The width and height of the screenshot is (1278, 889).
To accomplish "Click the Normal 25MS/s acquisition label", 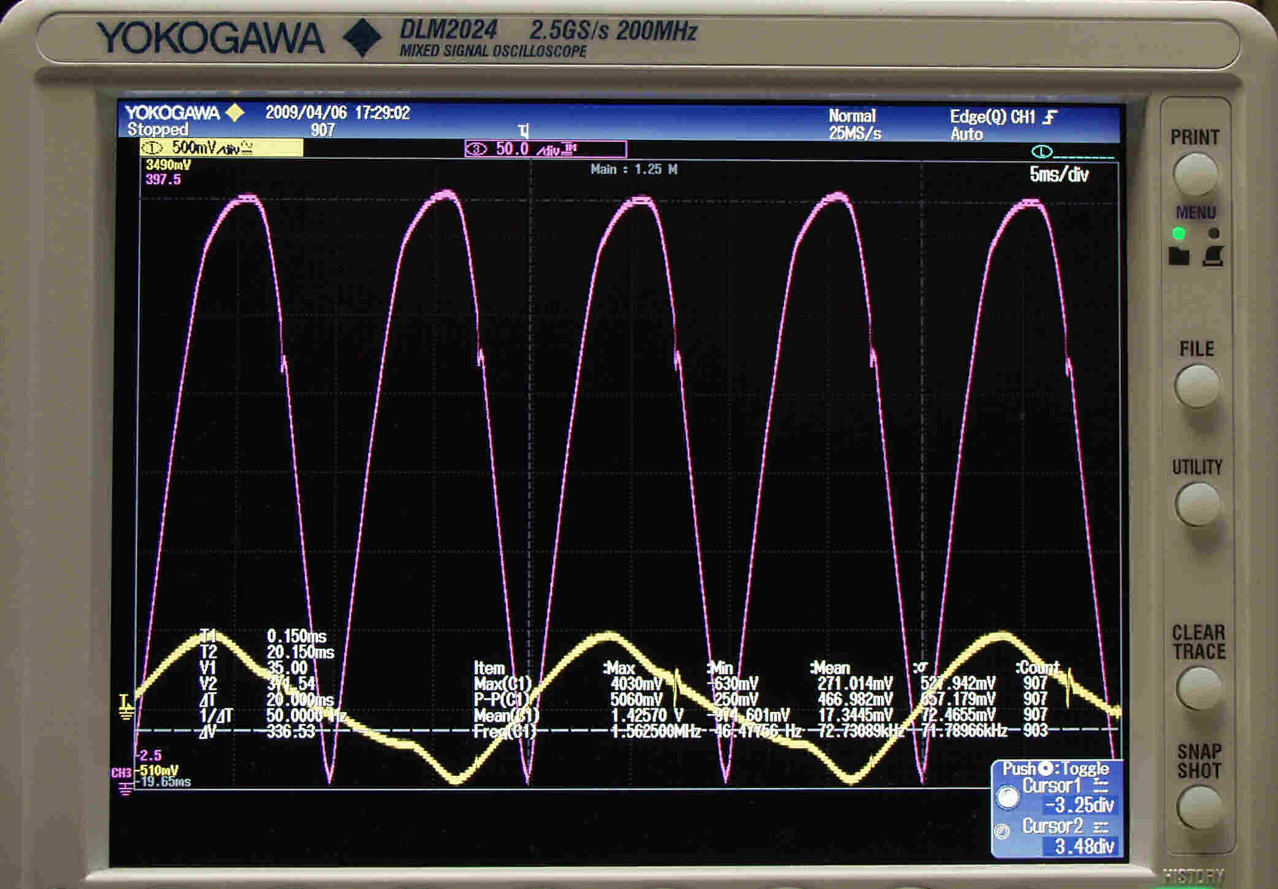I will click(x=854, y=124).
